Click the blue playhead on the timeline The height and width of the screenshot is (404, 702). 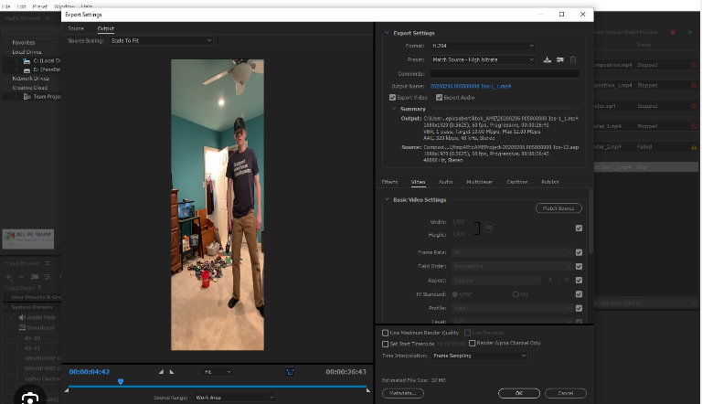[120, 382]
